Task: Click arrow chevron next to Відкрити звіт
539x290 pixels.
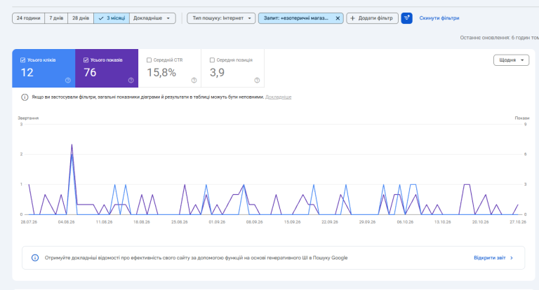Action: (512, 258)
